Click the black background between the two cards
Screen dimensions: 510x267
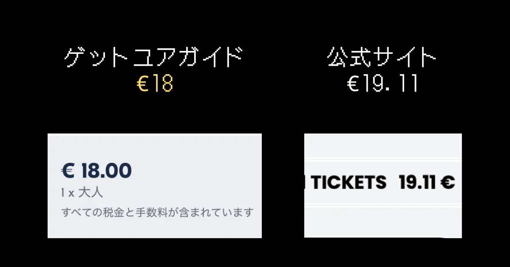(x=283, y=186)
